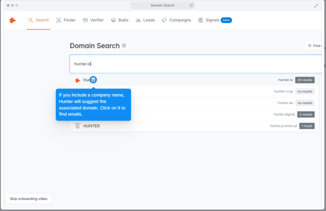Expand window with fullscreen arrows icon
The width and height of the screenshot is (326, 211).
316,6
